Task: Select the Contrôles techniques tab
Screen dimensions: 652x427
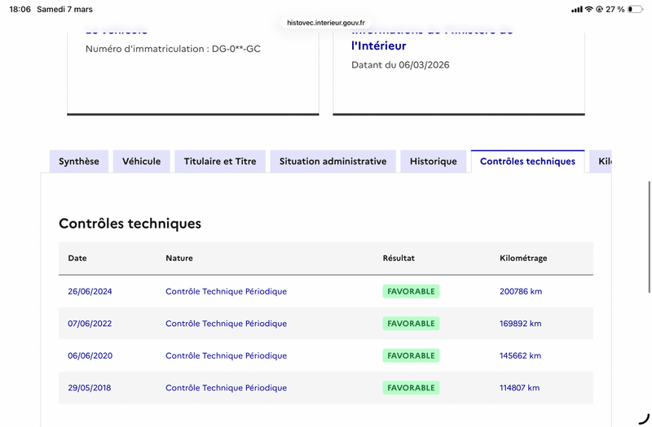Action: click(x=527, y=161)
